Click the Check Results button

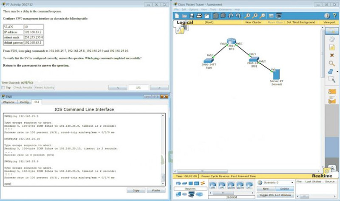pyautogui.click(x=23, y=88)
